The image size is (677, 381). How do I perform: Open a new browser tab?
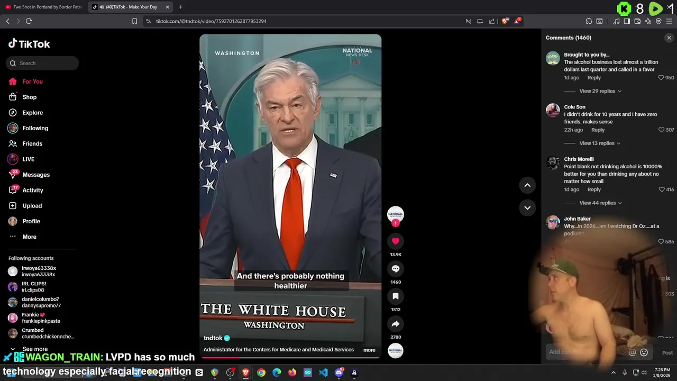click(x=180, y=7)
